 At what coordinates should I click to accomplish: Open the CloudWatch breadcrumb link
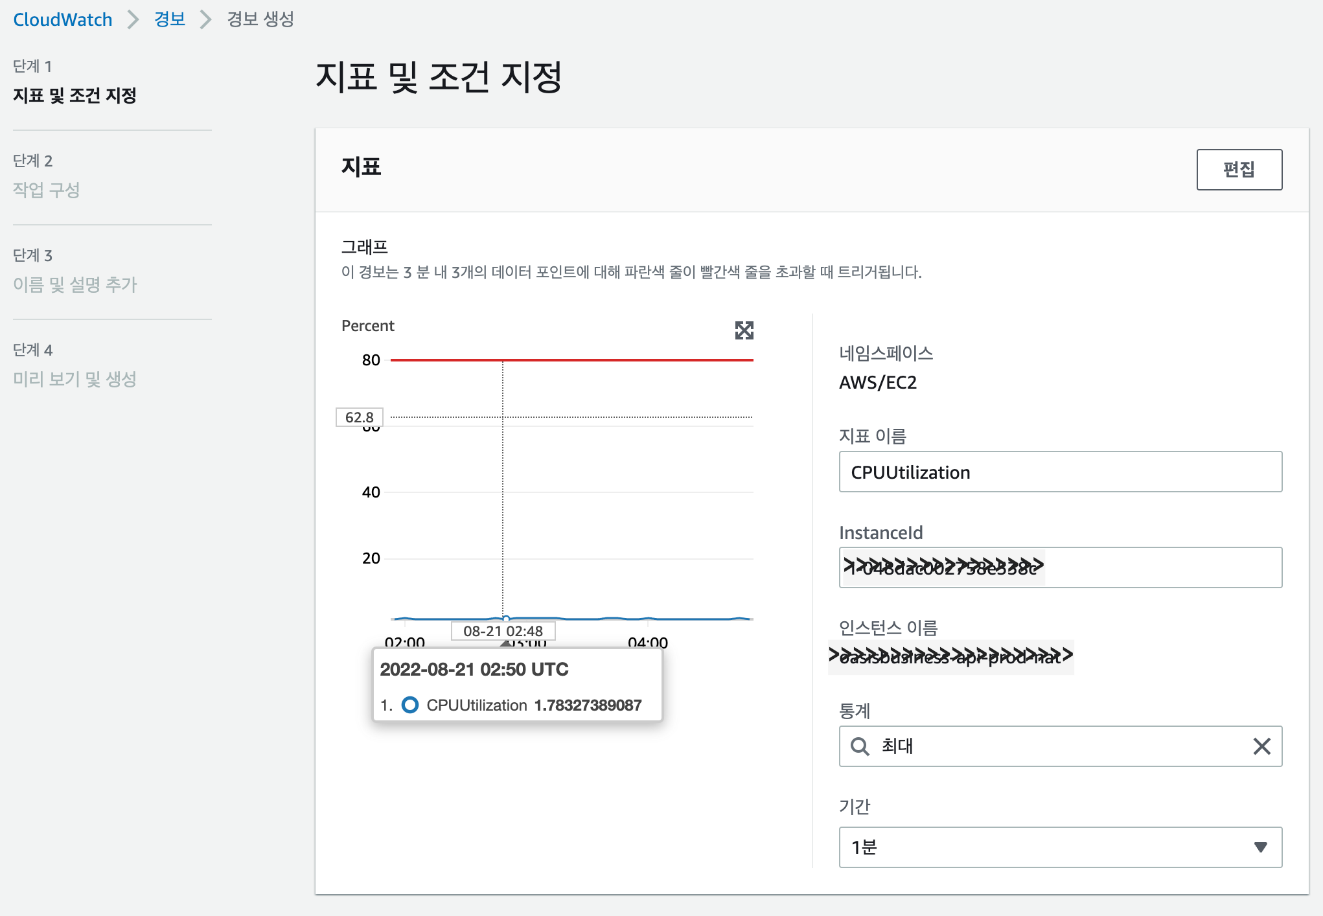(63, 19)
